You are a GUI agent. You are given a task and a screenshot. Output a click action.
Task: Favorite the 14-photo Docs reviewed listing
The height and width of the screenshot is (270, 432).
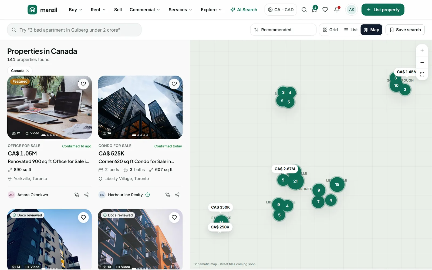[83, 217]
